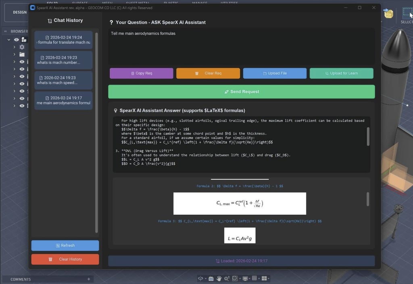
Task: Select the Zoom magnifier tool
Action: [x=227, y=278]
